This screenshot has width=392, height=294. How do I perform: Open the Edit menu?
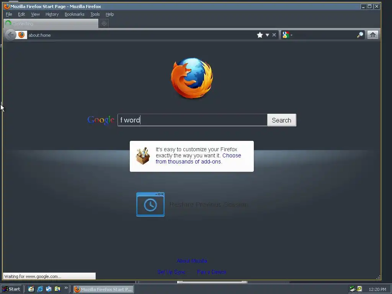tap(21, 14)
